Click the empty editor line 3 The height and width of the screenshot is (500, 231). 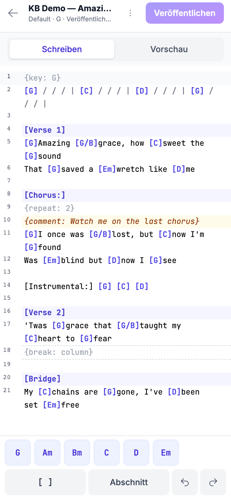coord(126,117)
